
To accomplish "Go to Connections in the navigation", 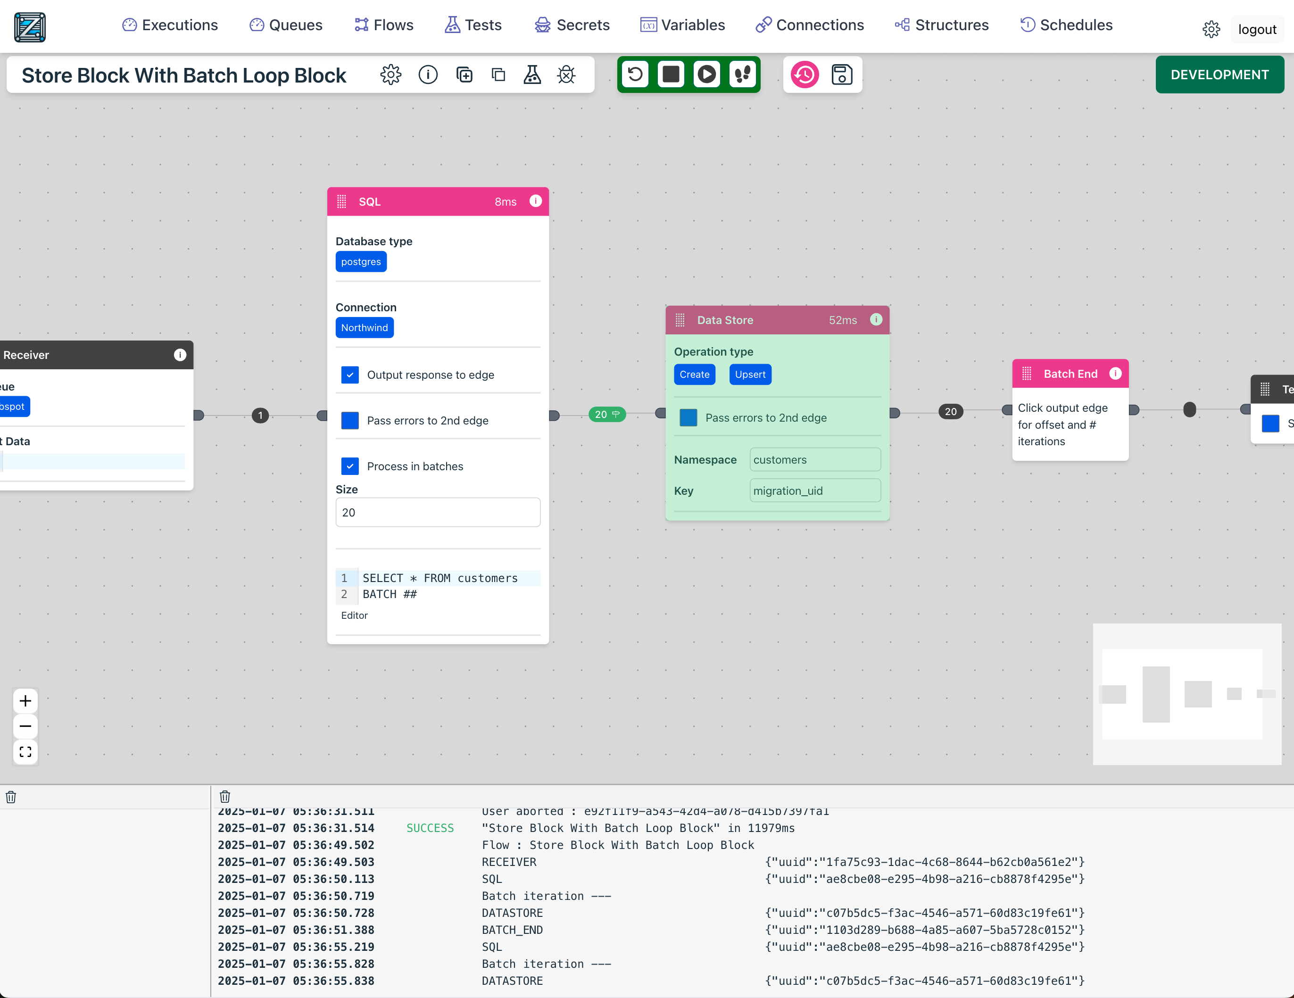I will tap(810, 25).
